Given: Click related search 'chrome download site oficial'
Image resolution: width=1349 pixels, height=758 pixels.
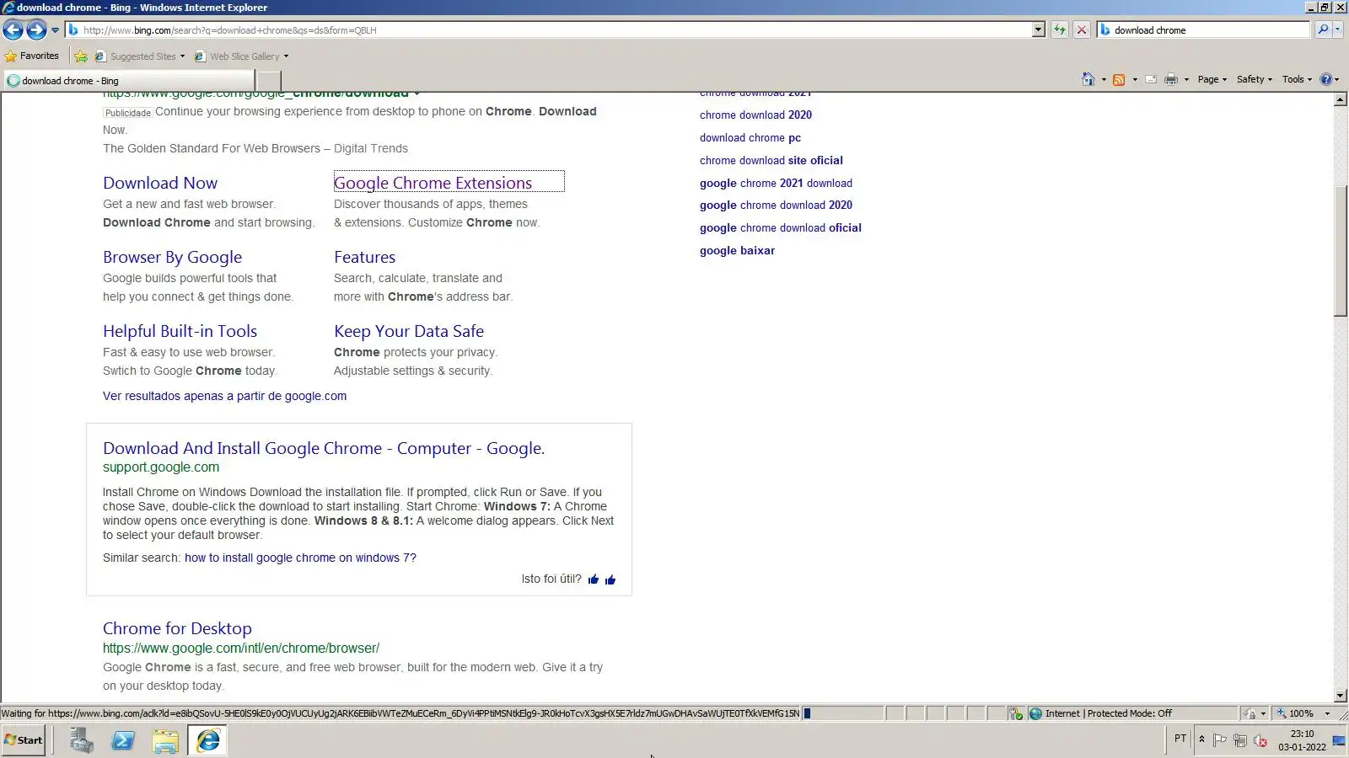Looking at the screenshot, I should click(x=771, y=160).
